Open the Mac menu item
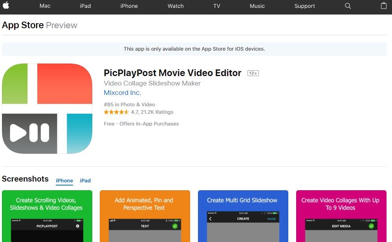 (x=45, y=6)
